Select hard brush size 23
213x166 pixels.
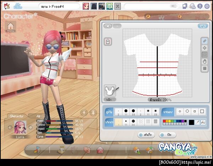pos(133,112)
